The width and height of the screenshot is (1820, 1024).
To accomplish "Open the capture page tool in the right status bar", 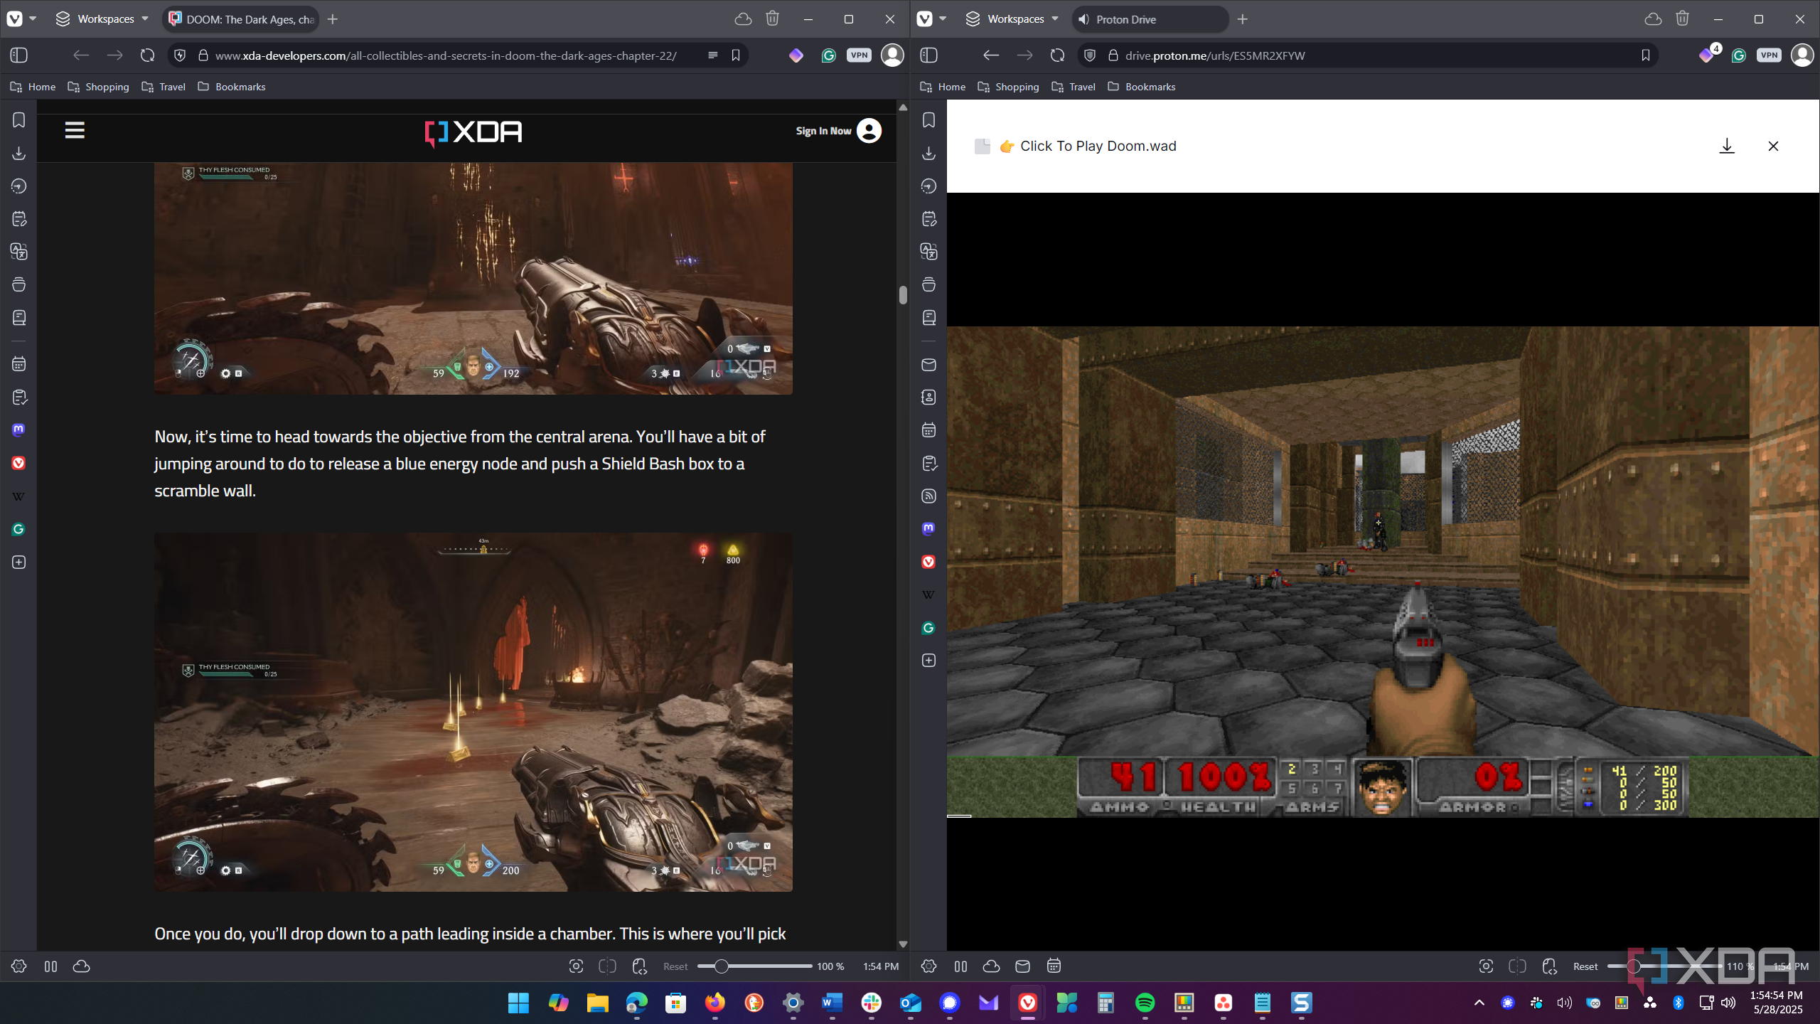I will [1486, 966].
